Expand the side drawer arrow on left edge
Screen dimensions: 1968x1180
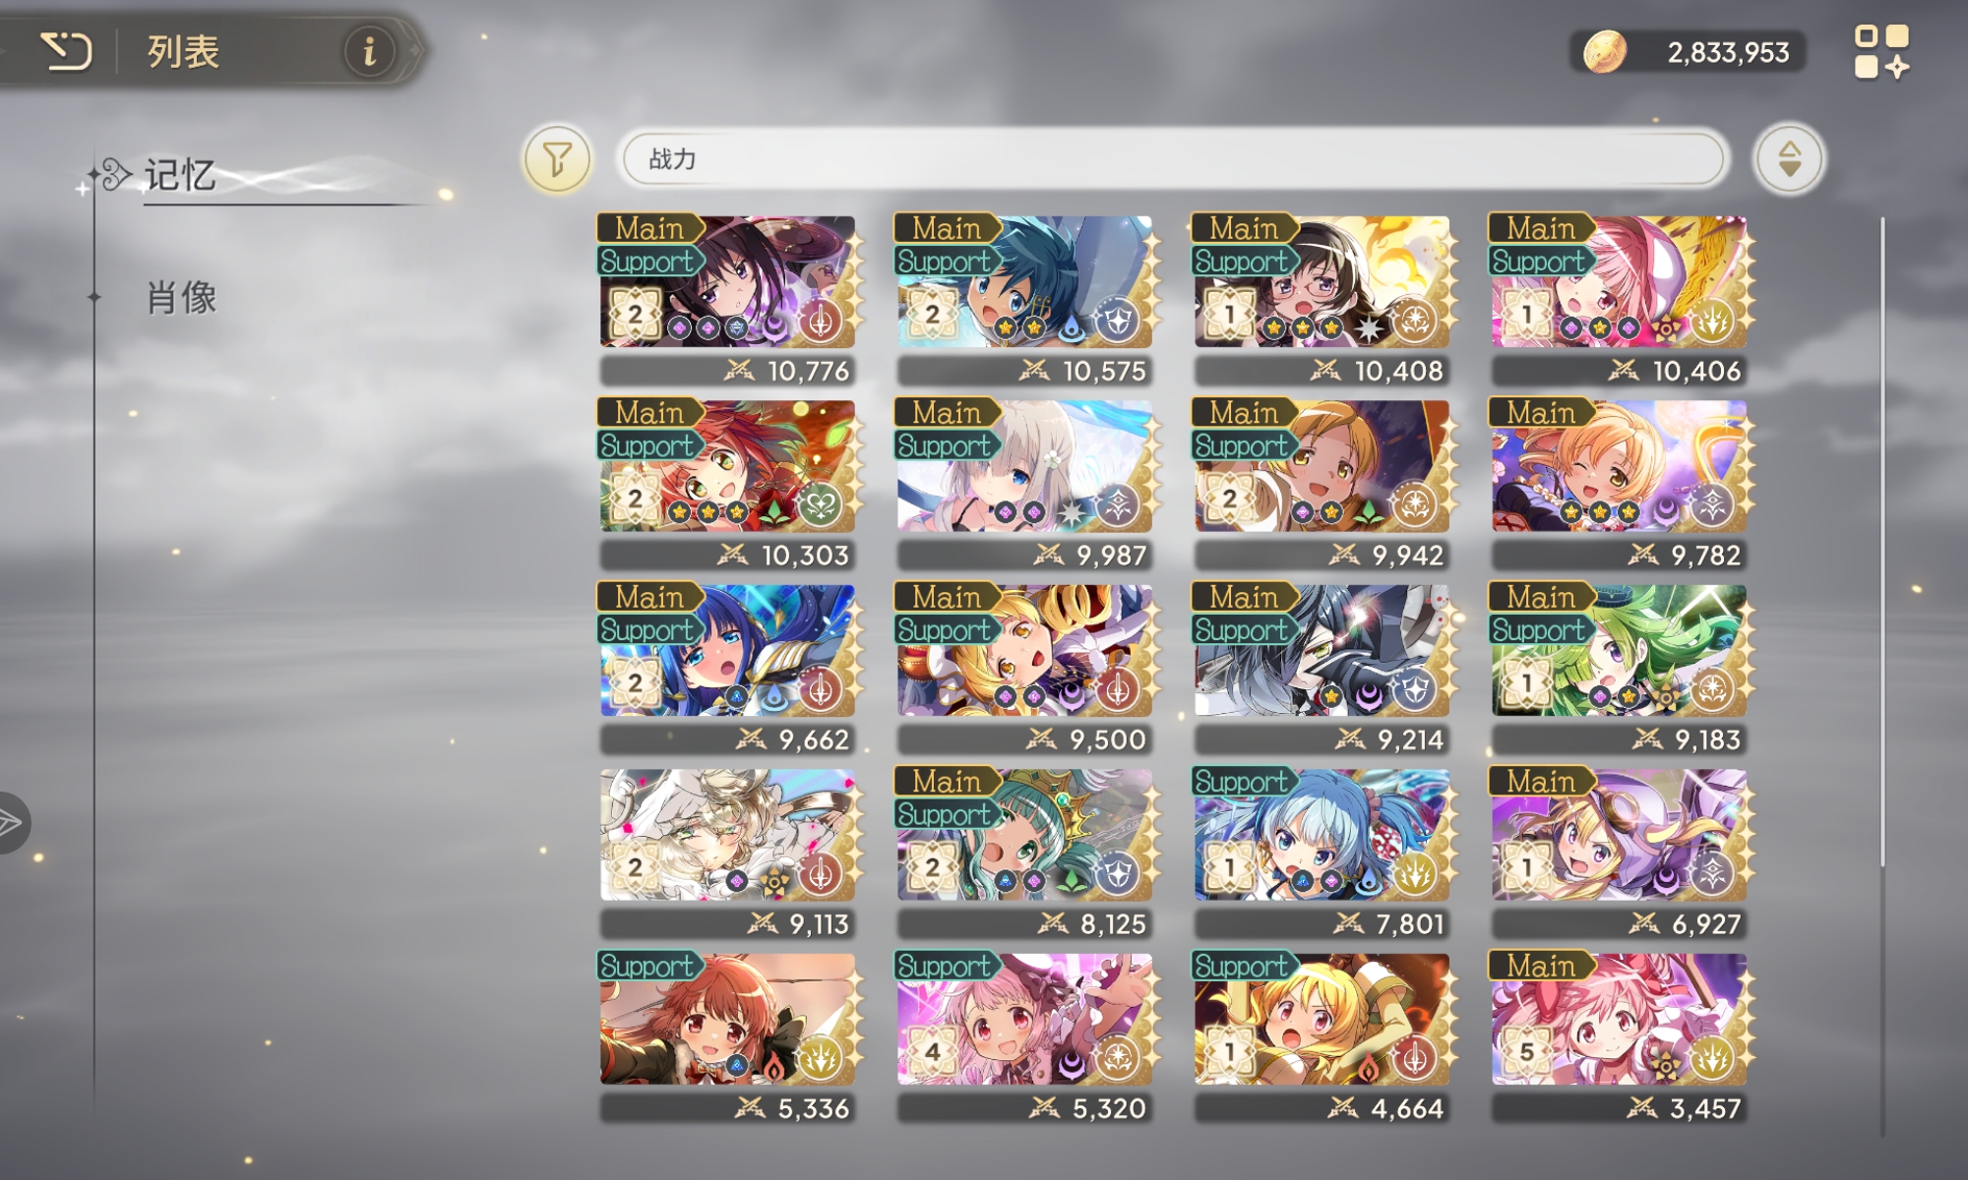12,822
